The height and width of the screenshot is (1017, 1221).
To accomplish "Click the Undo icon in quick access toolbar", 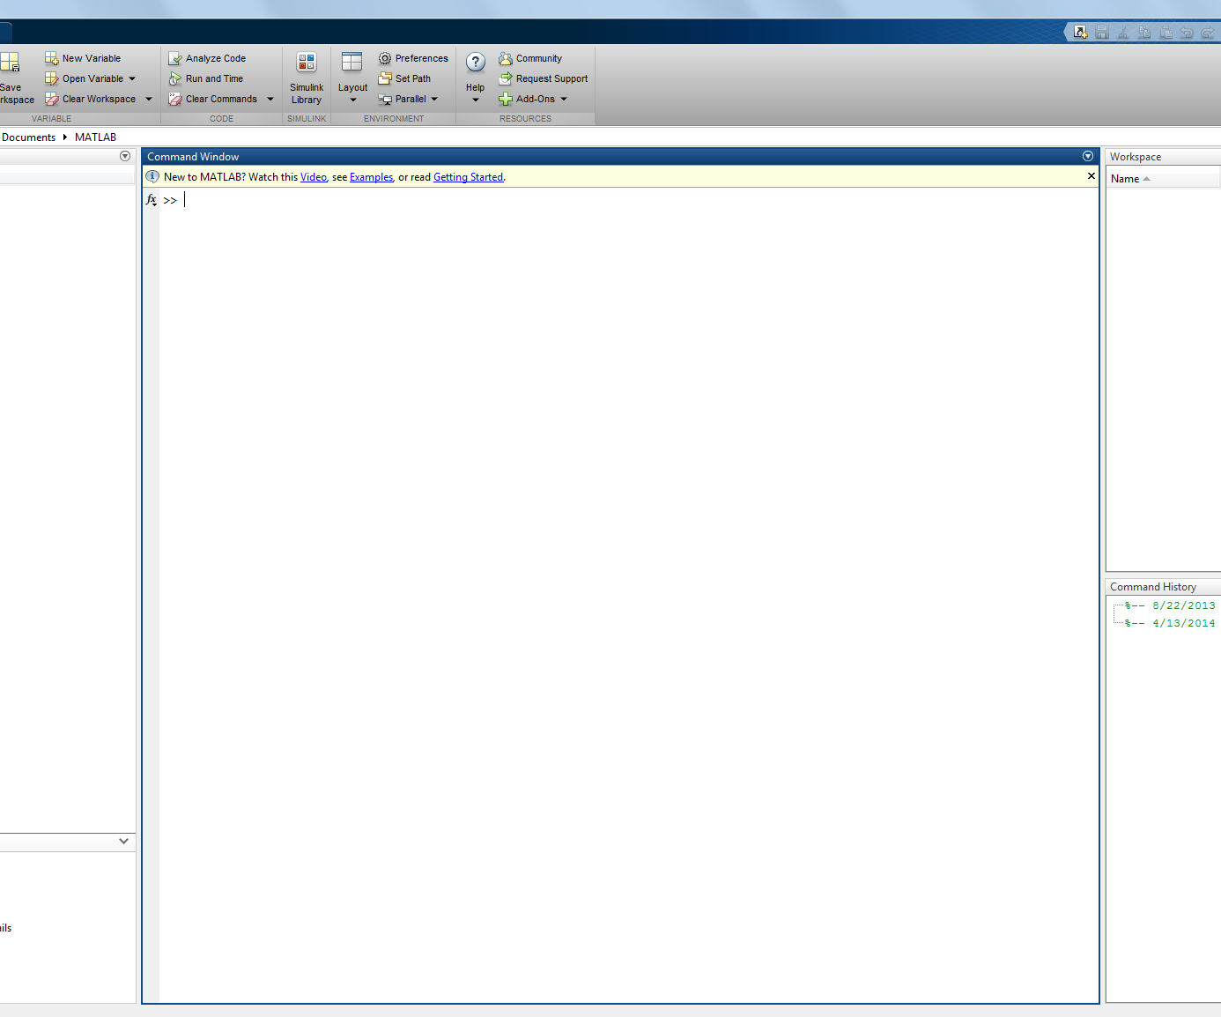I will [1186, 32].
